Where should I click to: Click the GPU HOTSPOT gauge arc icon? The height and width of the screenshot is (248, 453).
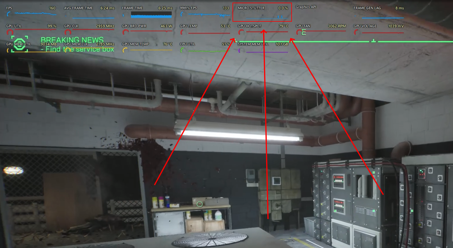tap(242, 32)
